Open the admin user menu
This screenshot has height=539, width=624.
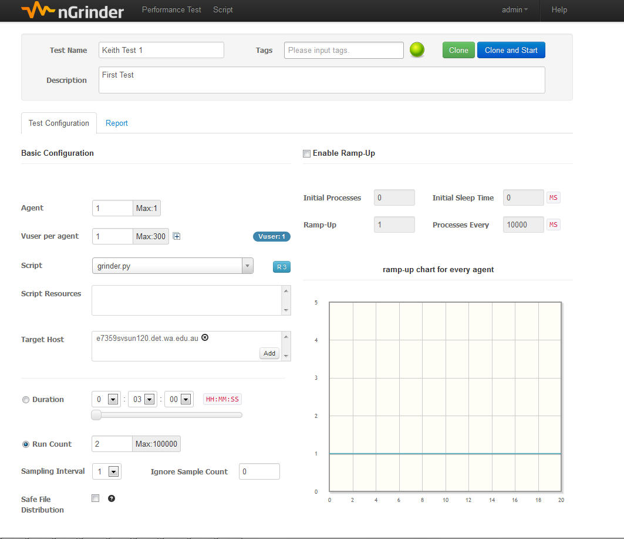(x=515, y=10)
